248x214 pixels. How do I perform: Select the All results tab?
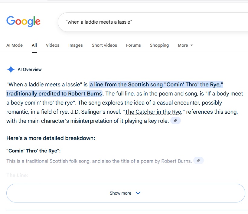[x=34, y=45]
